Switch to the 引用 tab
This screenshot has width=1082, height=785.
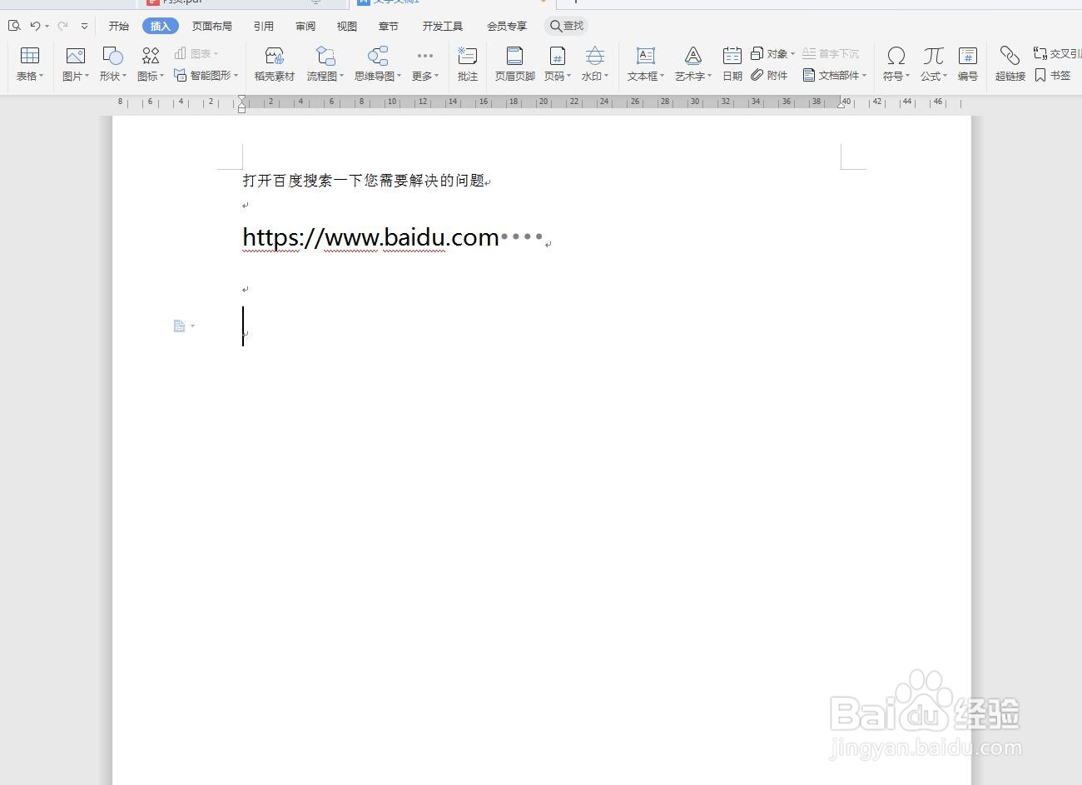point(264,26)
